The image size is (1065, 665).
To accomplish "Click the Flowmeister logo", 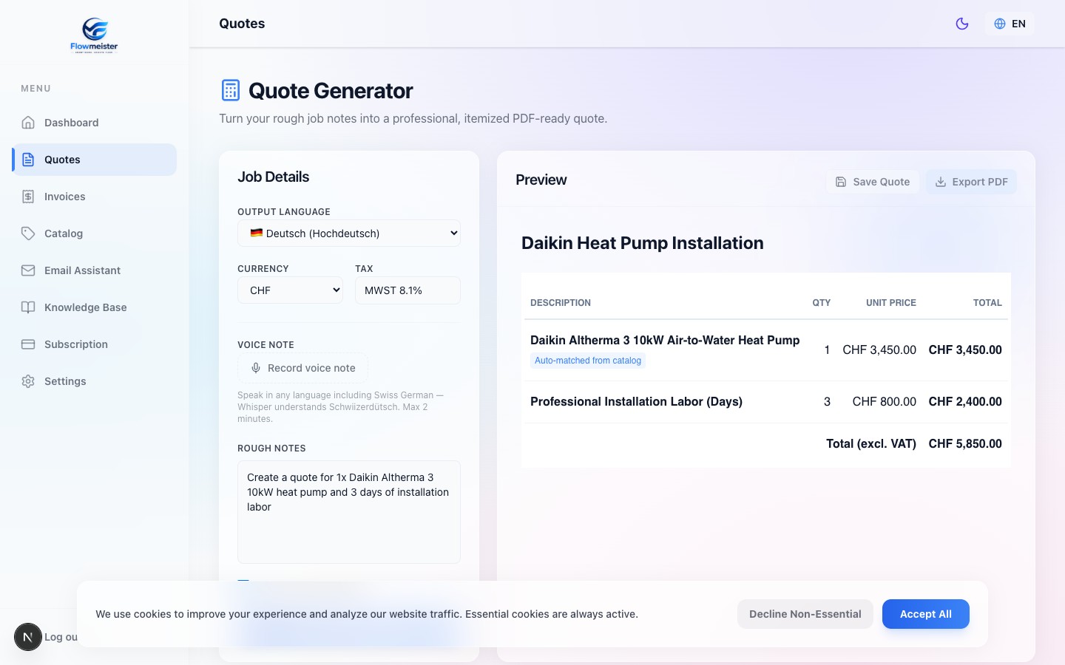I will pyautogui.click(x=94, y=35).
